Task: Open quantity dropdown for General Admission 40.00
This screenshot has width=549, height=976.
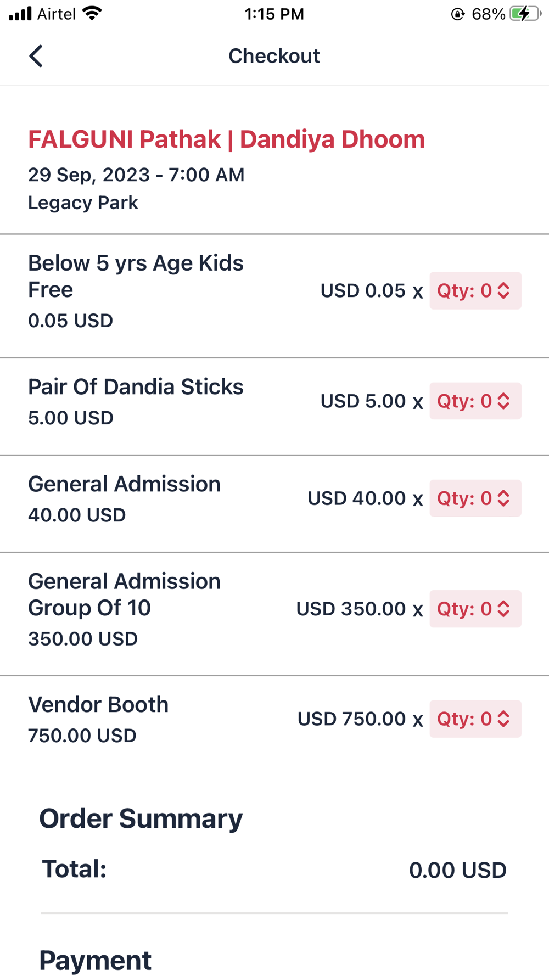Action: (475, 498)
